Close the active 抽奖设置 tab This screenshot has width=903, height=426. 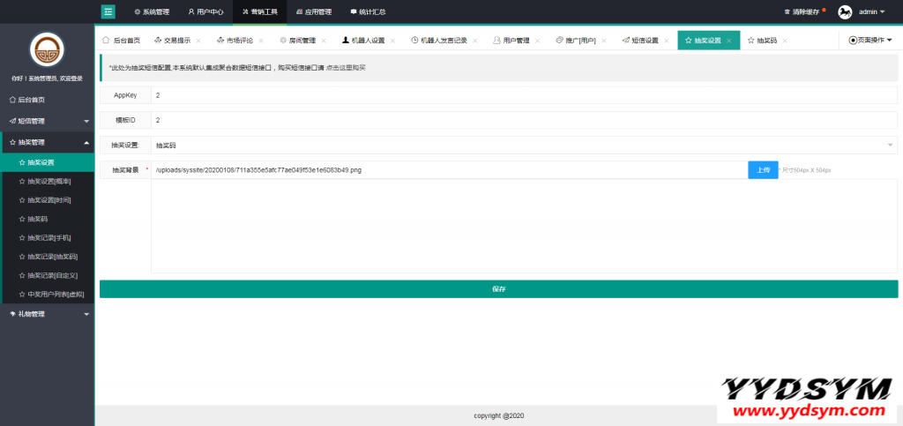(x=729, y=41)
